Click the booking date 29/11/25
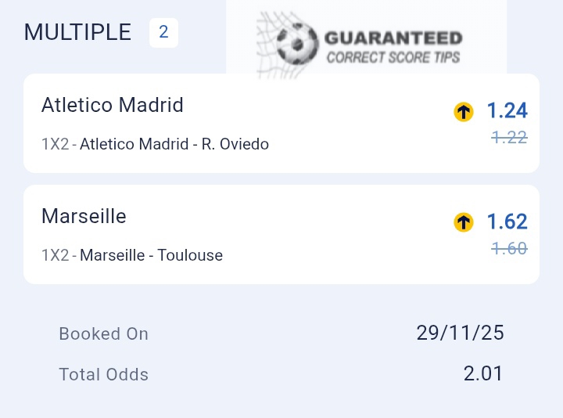563x418 pixels. [460, 333]
